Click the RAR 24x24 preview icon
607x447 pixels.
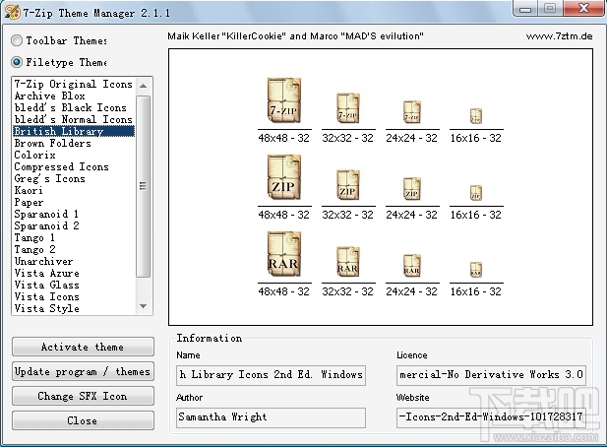pyautogui.click(x=412, y=265)
